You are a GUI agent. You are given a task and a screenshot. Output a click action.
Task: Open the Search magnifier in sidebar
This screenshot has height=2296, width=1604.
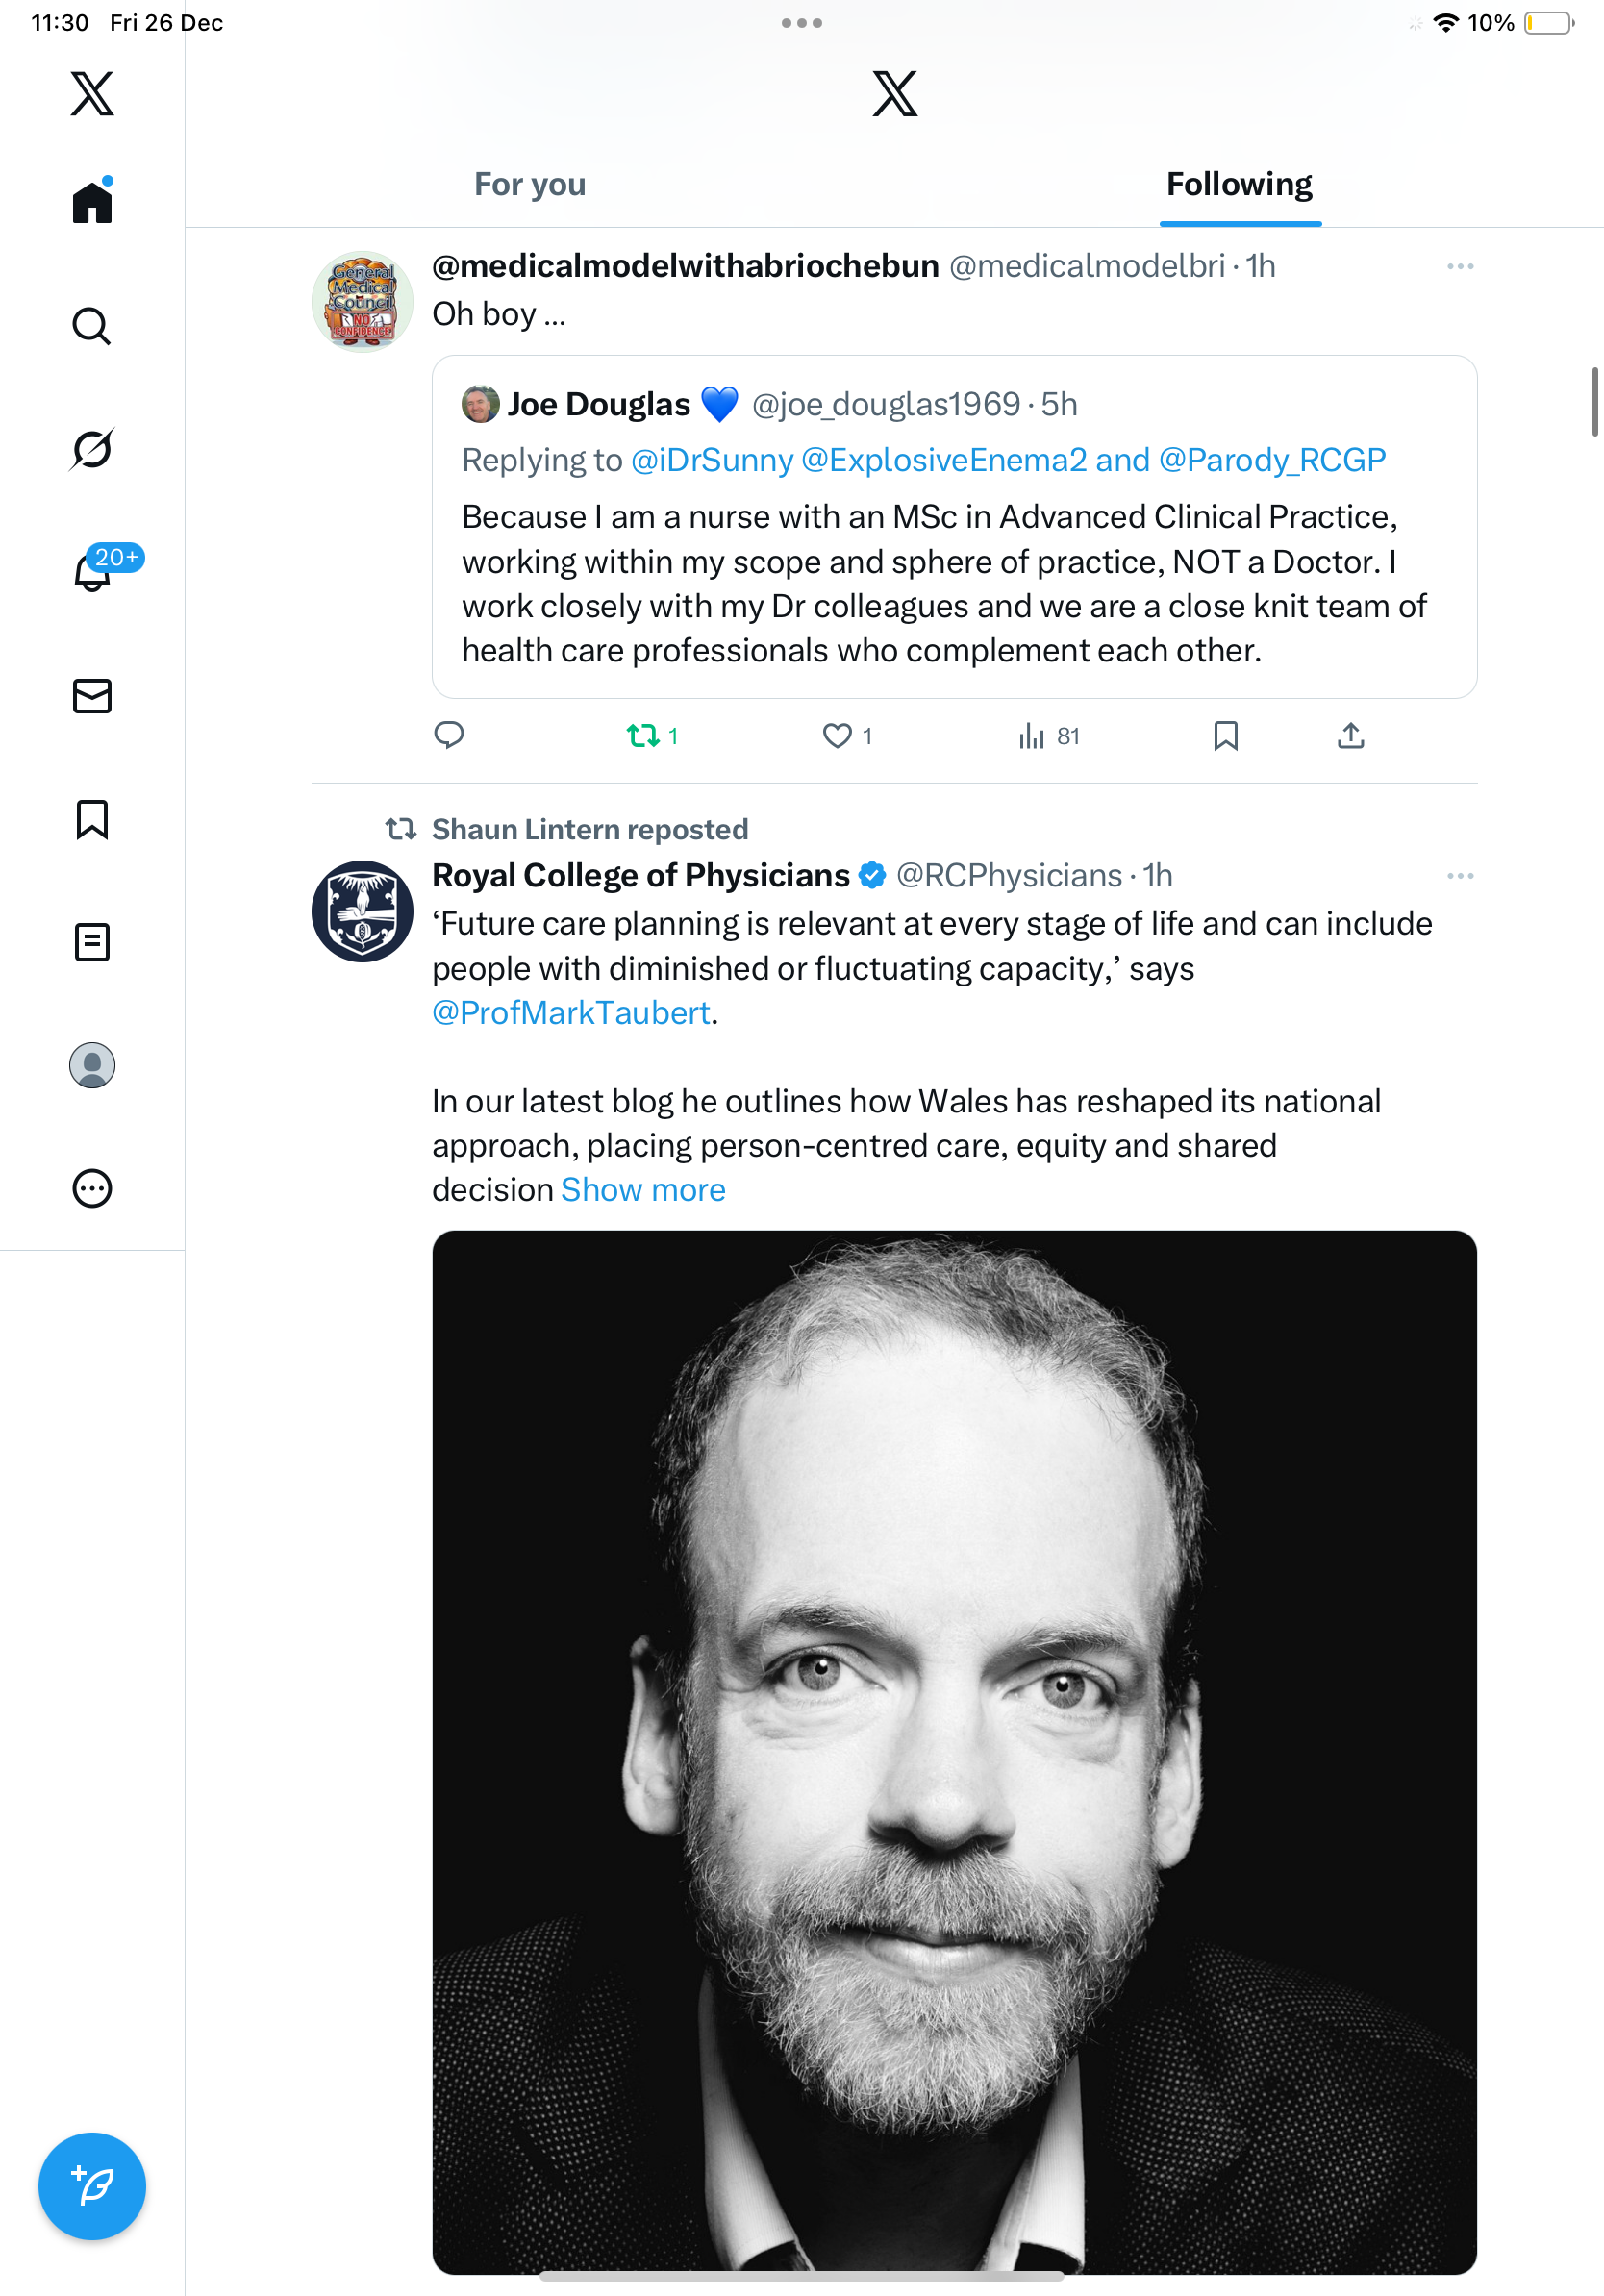(x=92, y=326)
